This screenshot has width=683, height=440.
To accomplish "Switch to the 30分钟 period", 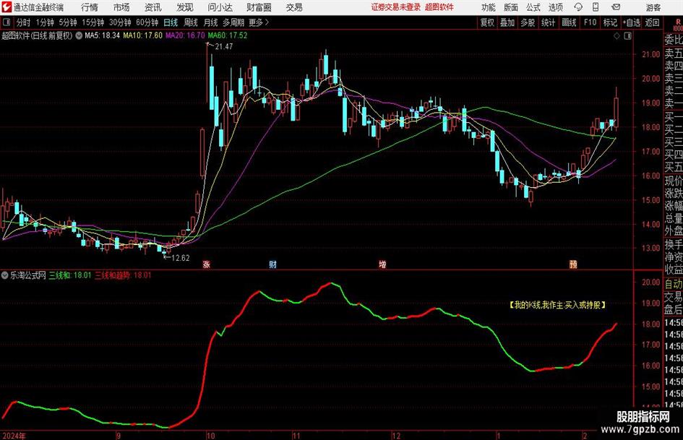I will 120,22.
